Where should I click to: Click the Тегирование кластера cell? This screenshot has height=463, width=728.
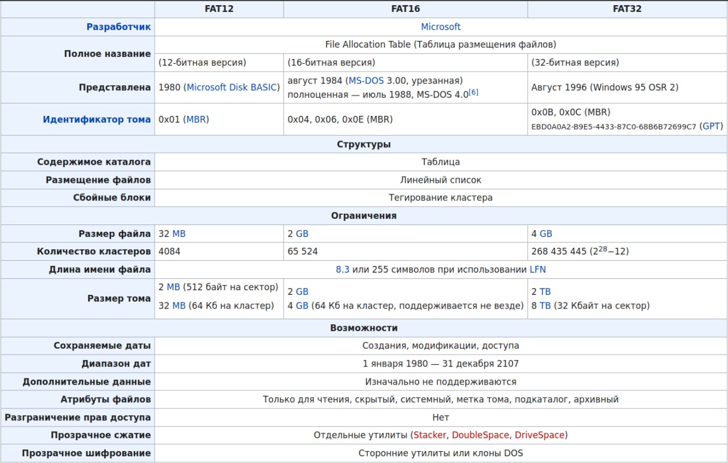[441, 198]
